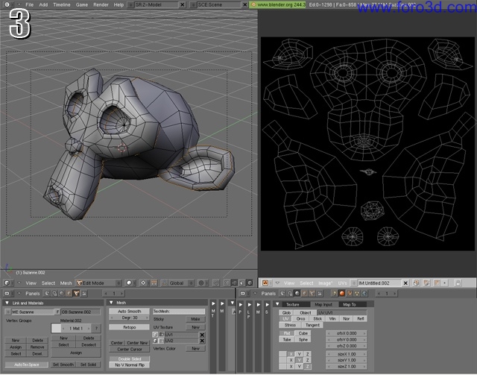Toggle Auto Smooth in Mesh panel
The image size is (477, 375).
pos(129,311)
